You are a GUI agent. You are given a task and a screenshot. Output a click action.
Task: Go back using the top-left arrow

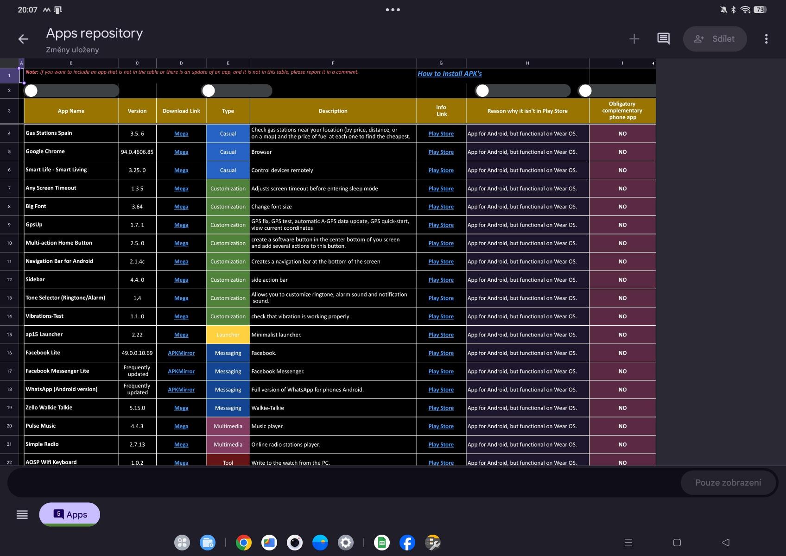click(x=23, y=39)
